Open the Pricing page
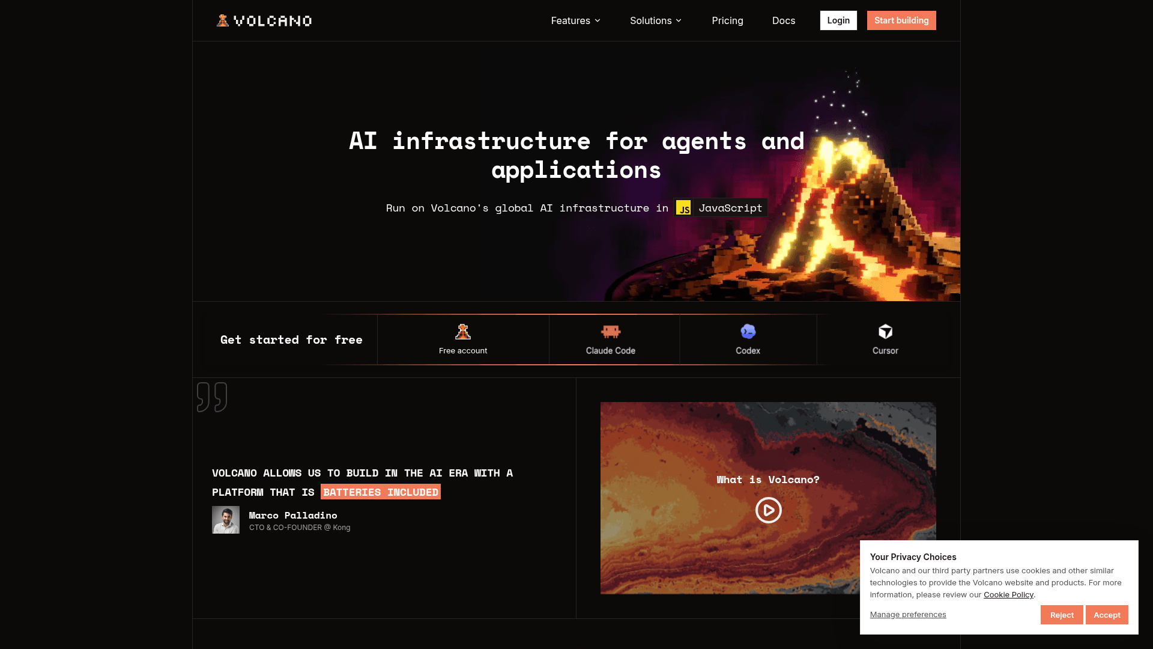1153x649 pixels. coord(727,20)
